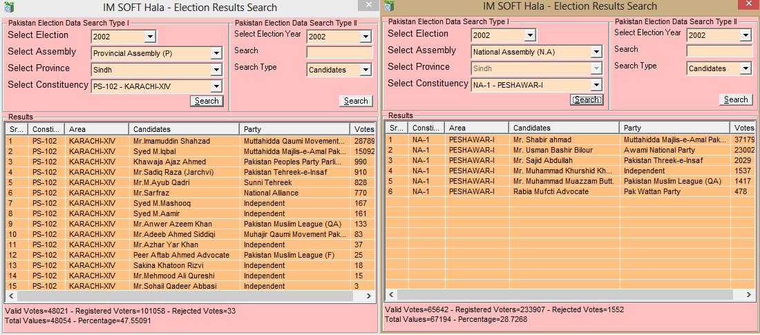This screenshot has width=760, height=335.
Task: Select row Khawaja Ajaz Ahmed
Action: (x=191, y=162)
